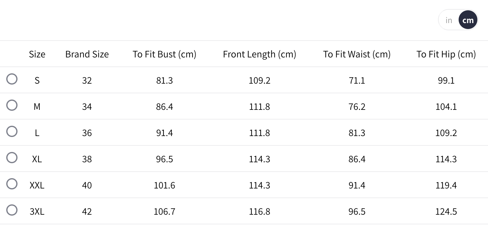Click the XXL size label
The width and height of the screenshot is (488, 249).
click(x=37, y=185)
